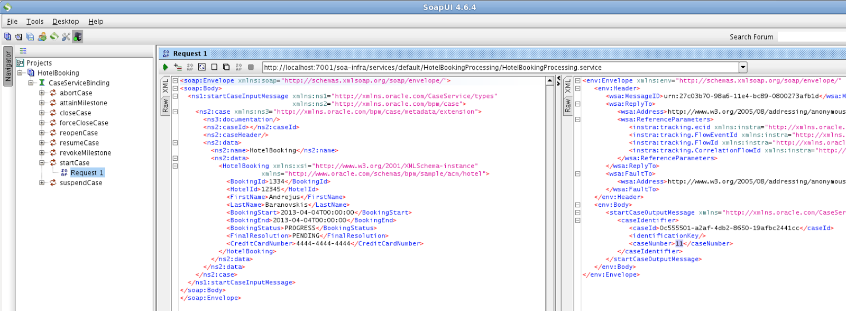The width and height of the screenshot is (846, 311).
Task: Click the gray stop request icon
Action: tap(251, 67)
